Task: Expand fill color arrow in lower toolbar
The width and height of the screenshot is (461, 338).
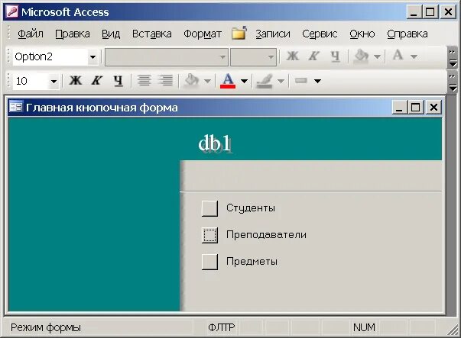Action: pyautogui.click(x=208, y=81)
